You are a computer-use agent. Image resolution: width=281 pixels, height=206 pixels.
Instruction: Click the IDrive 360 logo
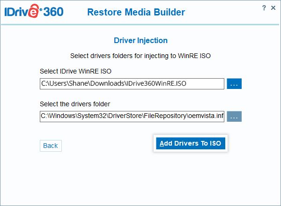click(x=34, y=11)
